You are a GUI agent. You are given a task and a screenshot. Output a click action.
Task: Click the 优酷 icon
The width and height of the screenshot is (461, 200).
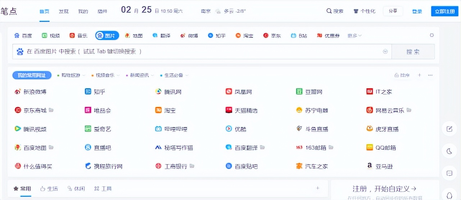229,129
